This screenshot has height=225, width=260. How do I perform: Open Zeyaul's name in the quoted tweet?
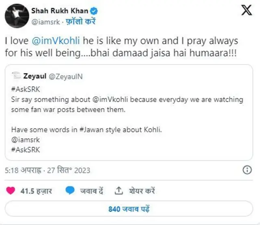[35, 75]
